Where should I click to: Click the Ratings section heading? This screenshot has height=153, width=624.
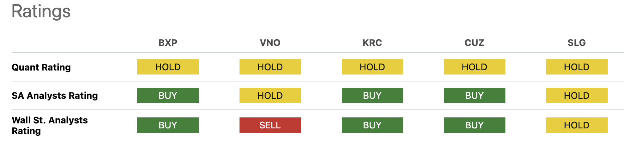(41, 11)
